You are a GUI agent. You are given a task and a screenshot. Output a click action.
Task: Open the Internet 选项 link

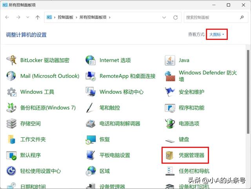point(115,60)
